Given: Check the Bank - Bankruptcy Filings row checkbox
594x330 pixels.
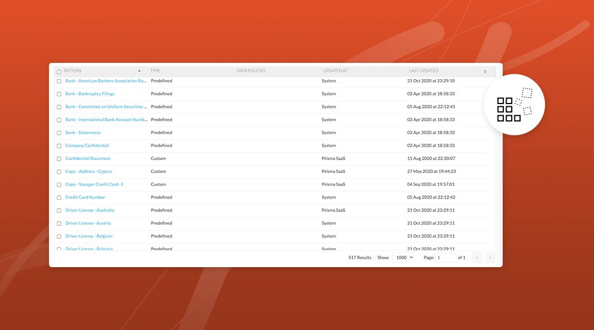Looking at the screenshot, I should coord(58,94).
